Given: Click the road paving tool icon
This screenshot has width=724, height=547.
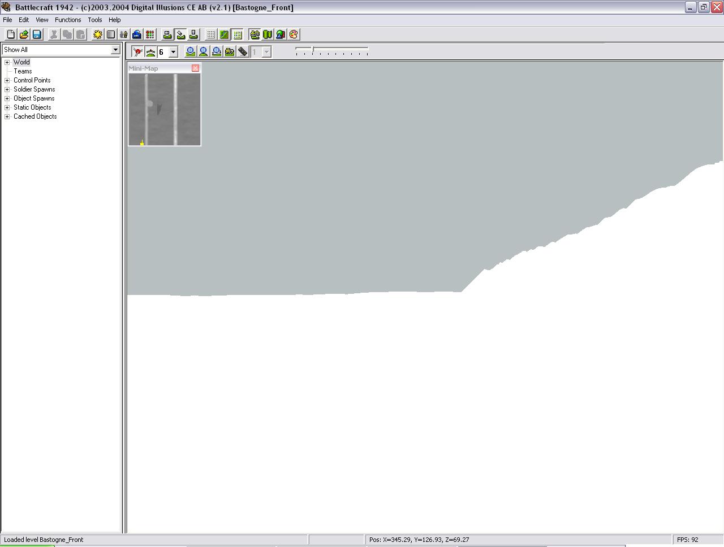Looking at the screenshot, I should (x=243, y=52).
